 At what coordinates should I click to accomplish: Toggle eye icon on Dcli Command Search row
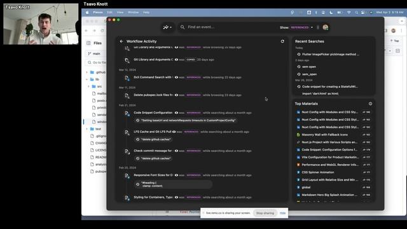pos(177,78)
